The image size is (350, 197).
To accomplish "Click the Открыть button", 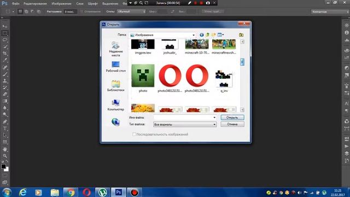I will click(x=232, y=118).
